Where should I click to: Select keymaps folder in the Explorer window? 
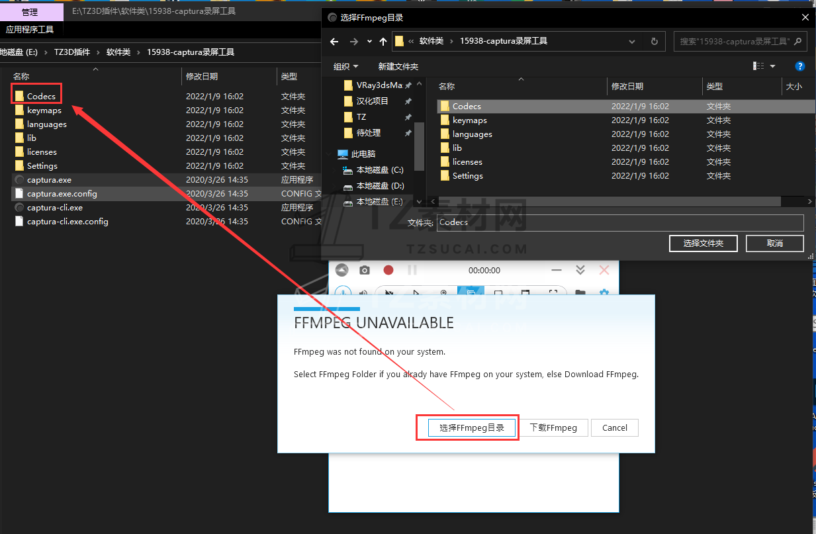[165, 111]
